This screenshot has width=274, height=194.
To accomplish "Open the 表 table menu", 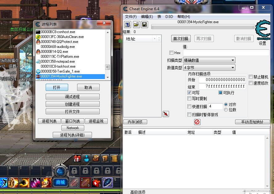I will pyautogui.click(x=159, y=17).
